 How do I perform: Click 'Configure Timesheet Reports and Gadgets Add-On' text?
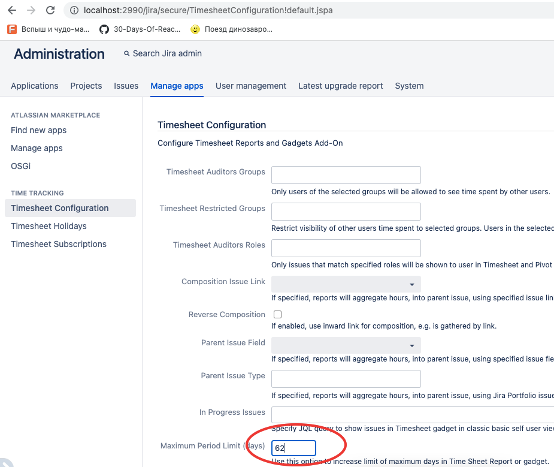(x=250, y=143)
